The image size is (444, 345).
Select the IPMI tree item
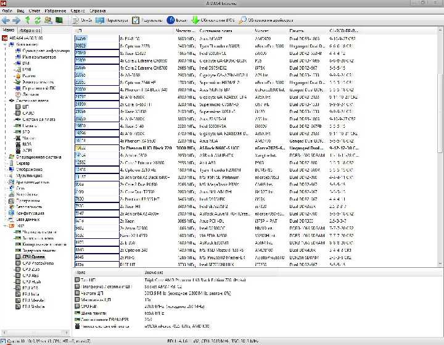click(x=23, y=70)
